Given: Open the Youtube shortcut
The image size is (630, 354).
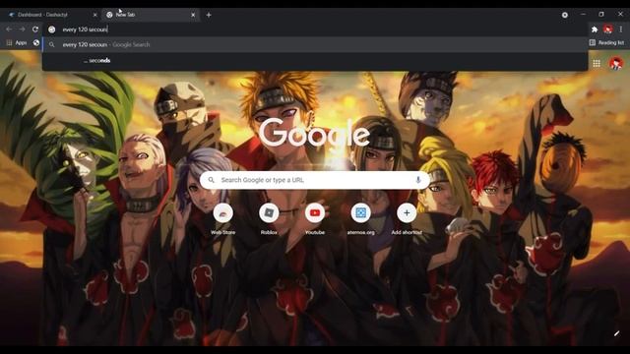Looking at the screenshot, I should pyautogui.click(x=315, y=218).
